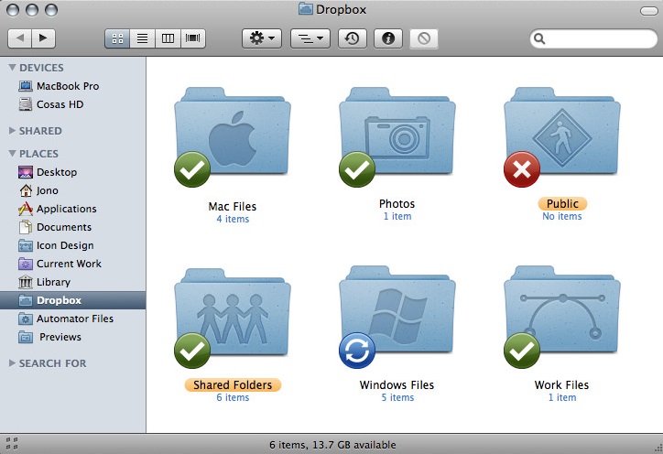Go back with the left arrow button
The image size is (663, 454).
[19, 38]
